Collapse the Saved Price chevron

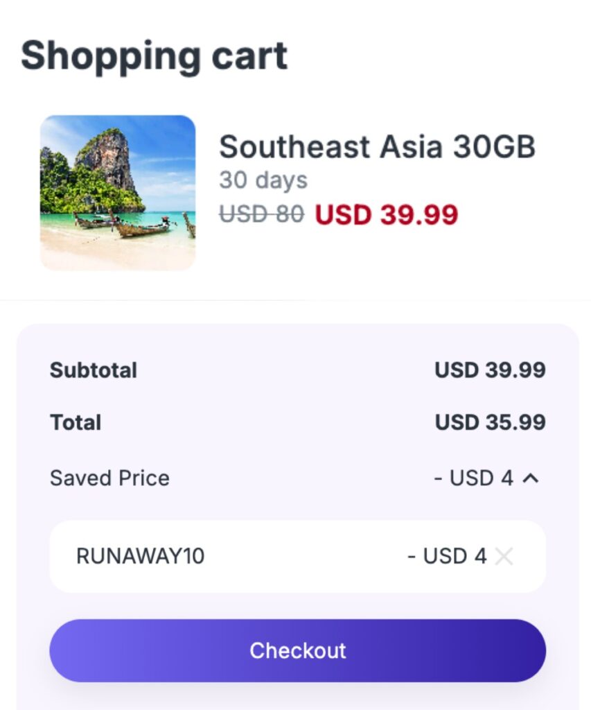pos(530,478)
